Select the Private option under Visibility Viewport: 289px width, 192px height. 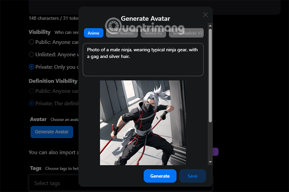click(x=32, y=67)
